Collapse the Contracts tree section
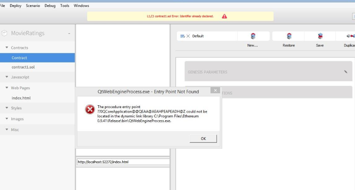This screenshot has width=355, height=190. pos(7,48)
